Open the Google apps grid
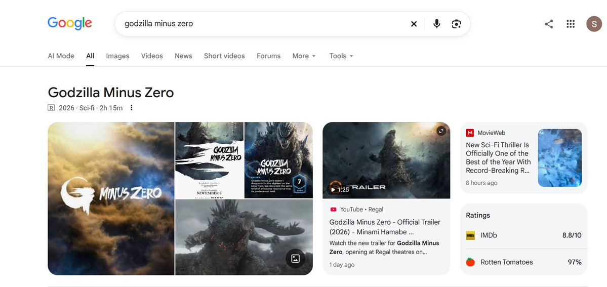The height and width of the screenshot is (287, 607). click(x=571, y=24)
